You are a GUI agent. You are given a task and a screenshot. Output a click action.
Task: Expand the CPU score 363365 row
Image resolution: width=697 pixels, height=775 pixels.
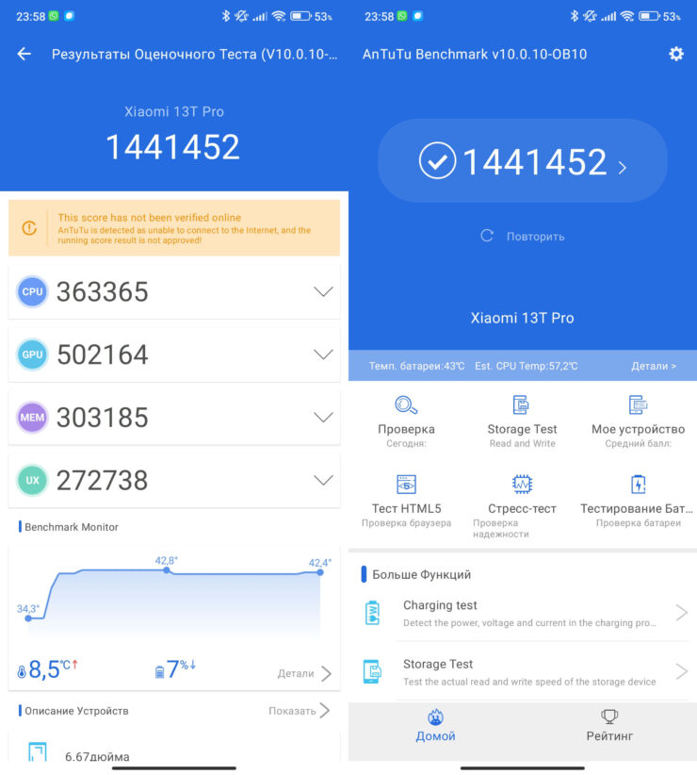click(323, 292)
